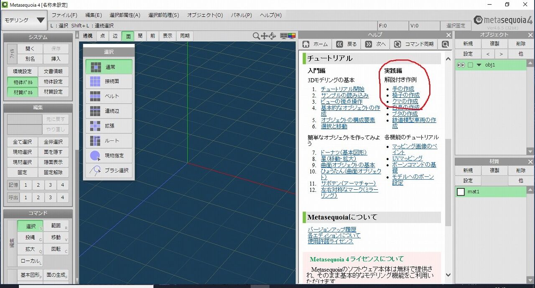Choose the 接続面 connected-faces selection mode

pos(109,82)
